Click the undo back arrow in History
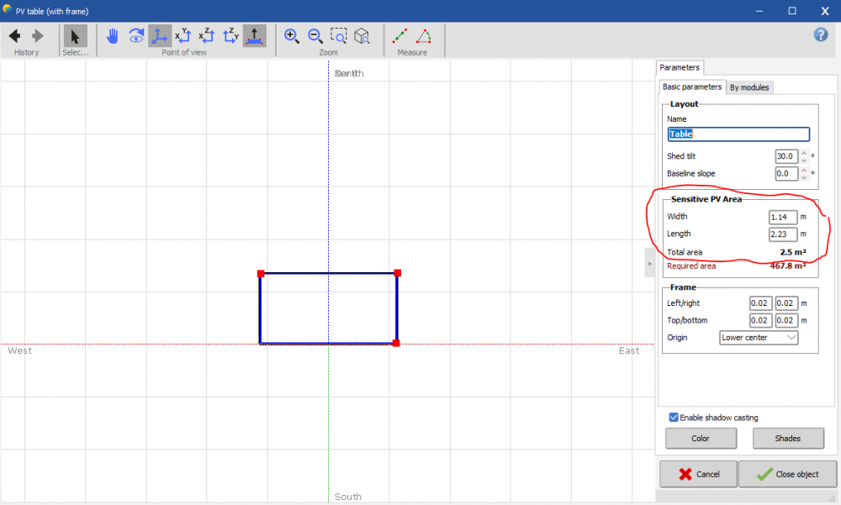Screen dimensions: 841x505 point(14,36)
